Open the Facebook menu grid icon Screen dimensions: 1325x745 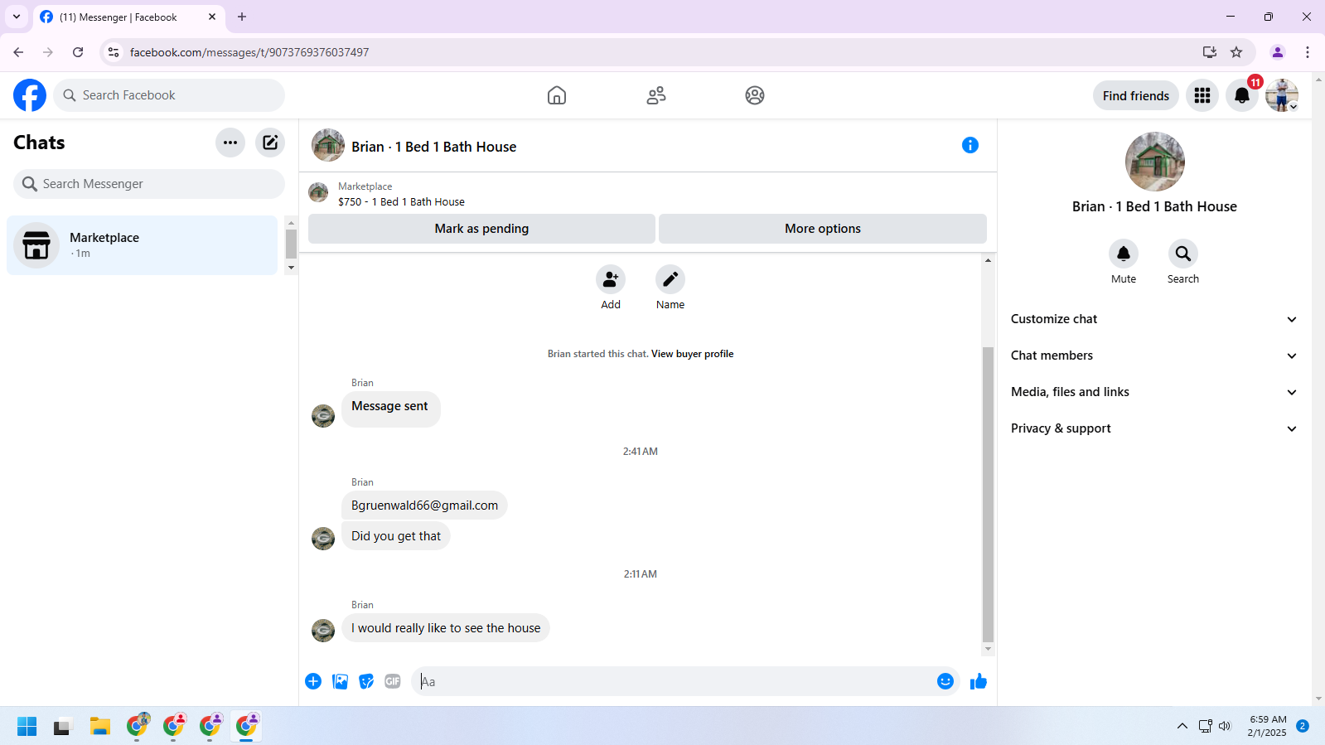click(x=1202, y=95)
